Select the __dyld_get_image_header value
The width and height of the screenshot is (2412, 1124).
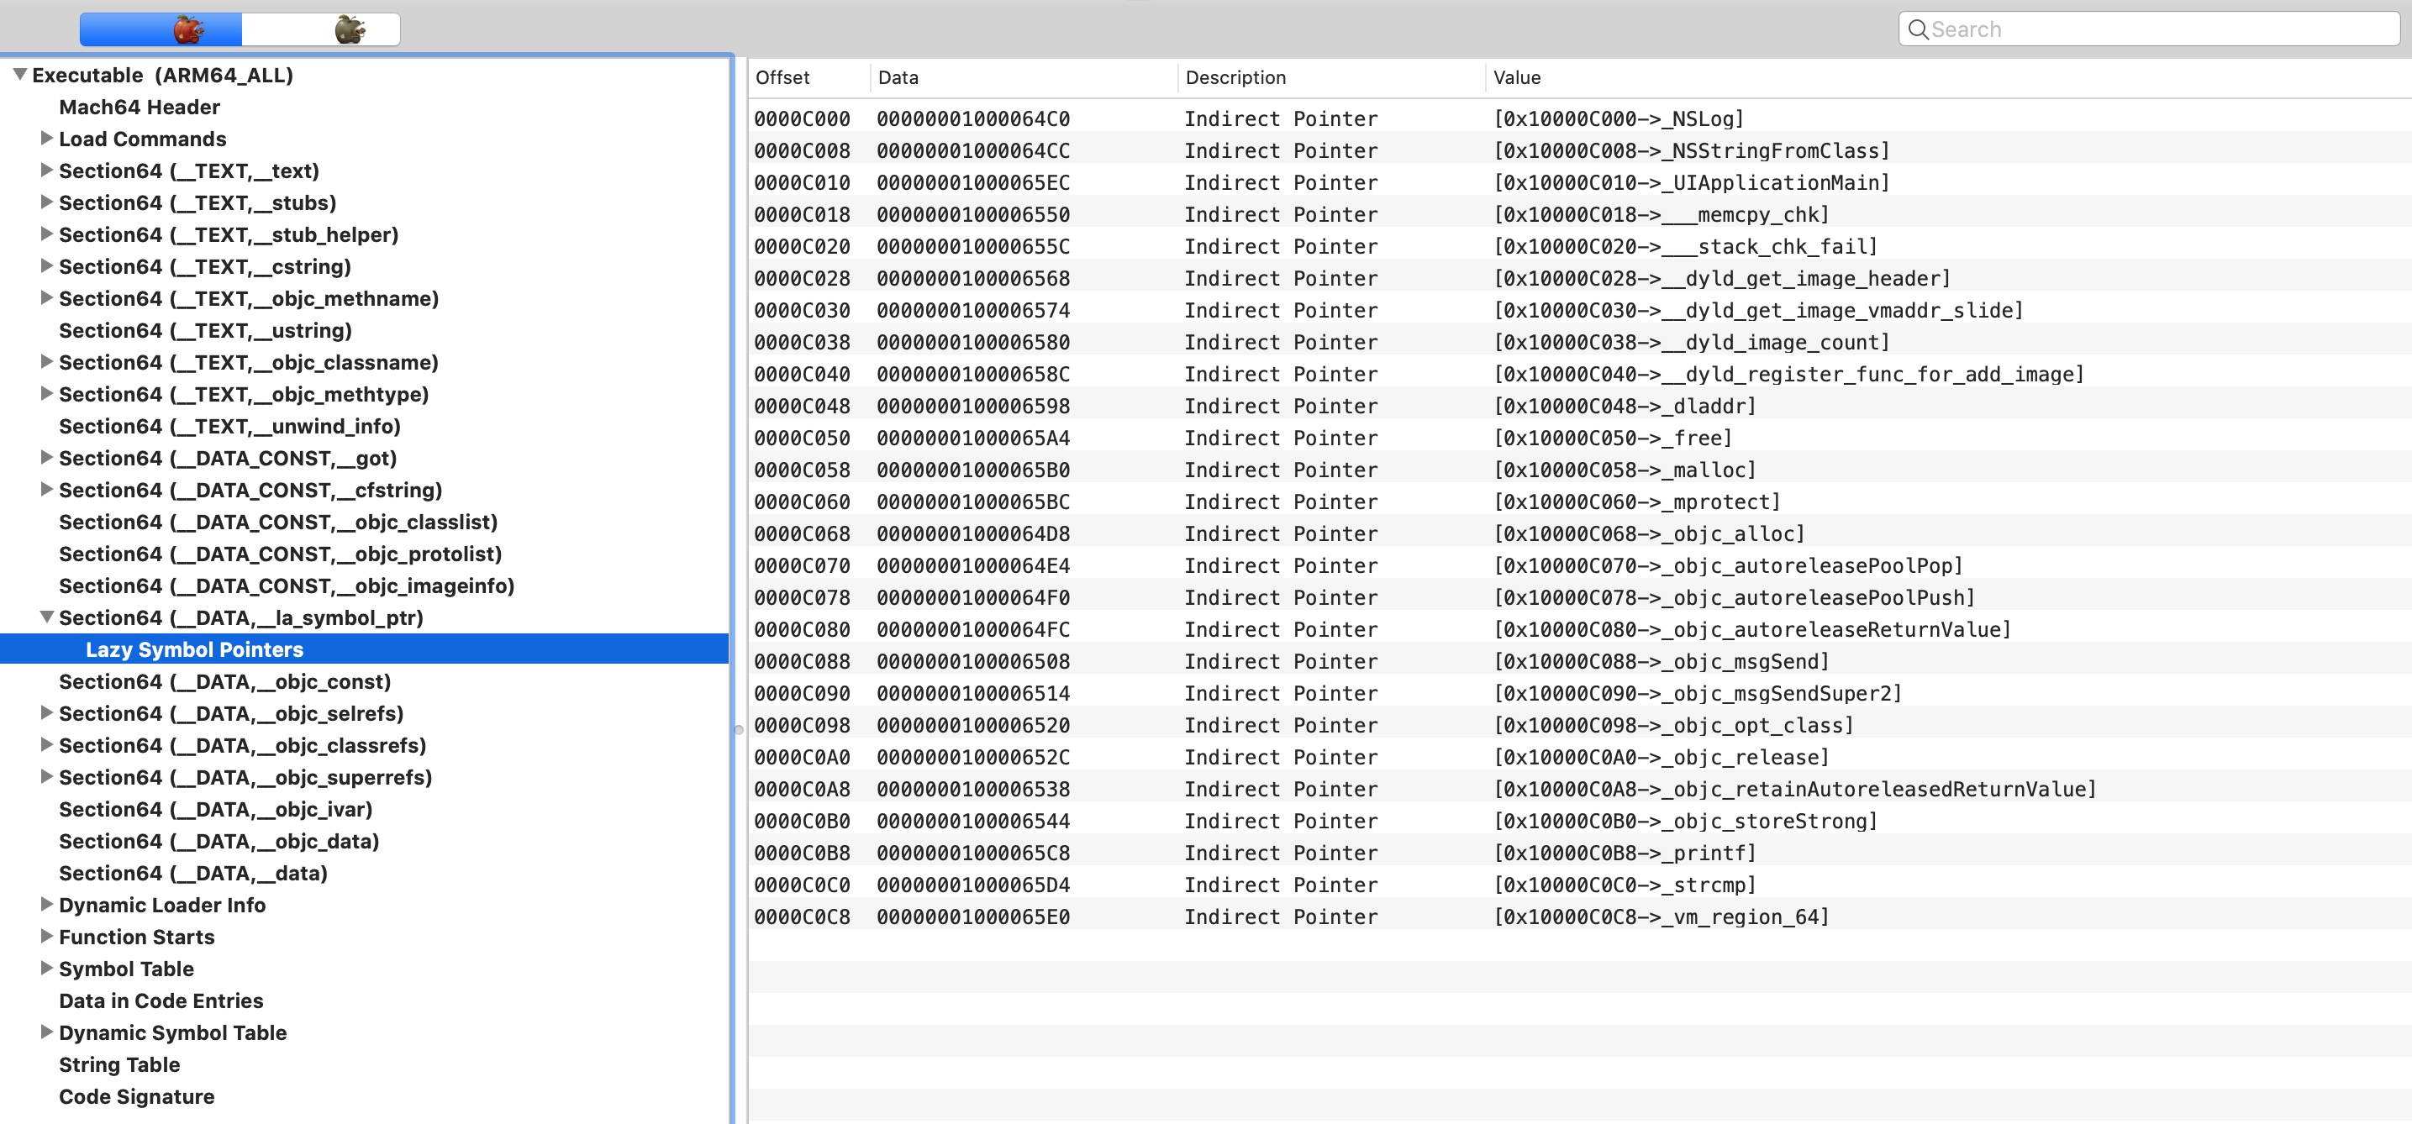1722,278
